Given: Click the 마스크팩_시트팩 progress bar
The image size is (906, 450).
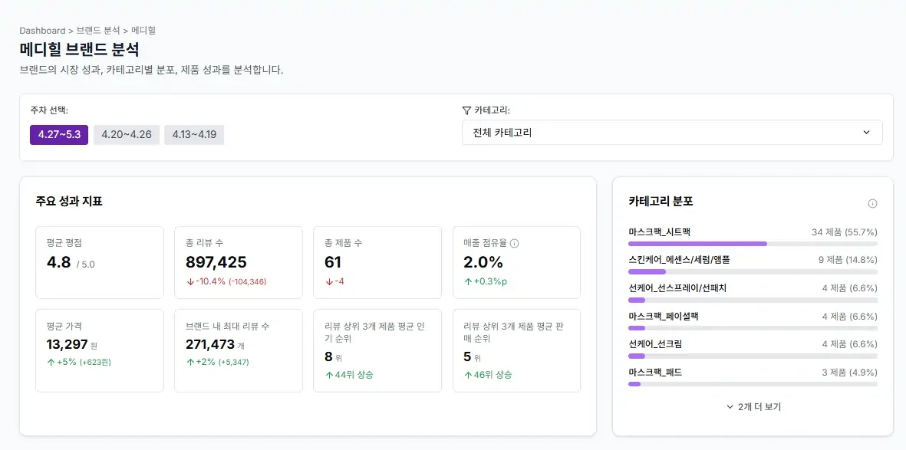Looking at the screenshot, I should click(x=753, y=244).
